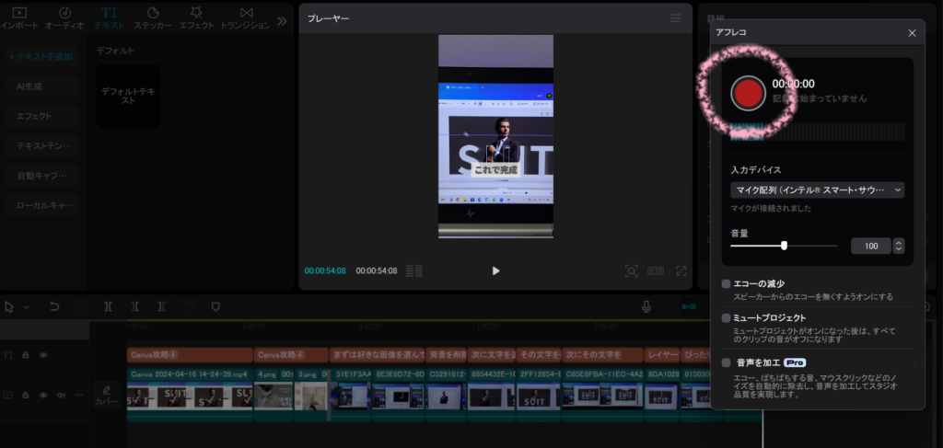This screenshot has width=943, height=448.
Task: Lock the main video track
Action: pos(26,396)
